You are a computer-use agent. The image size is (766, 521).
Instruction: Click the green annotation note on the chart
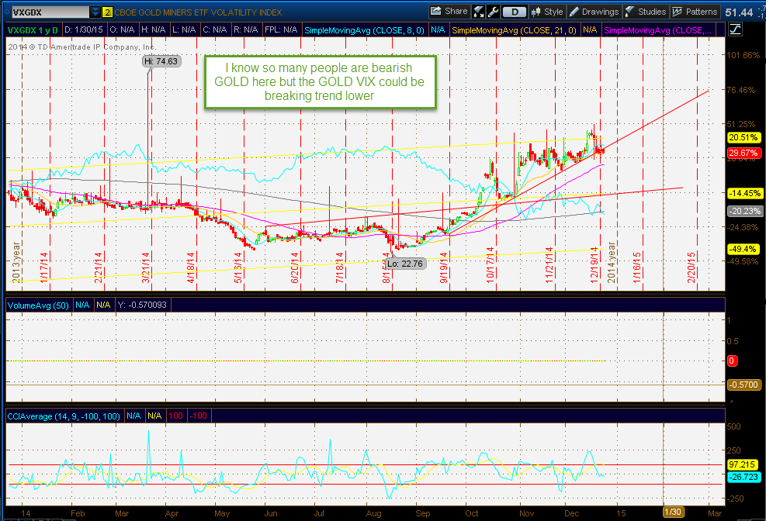[319, 81]
